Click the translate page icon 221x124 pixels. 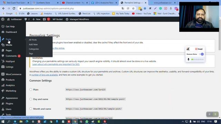[x=123, y=8]
